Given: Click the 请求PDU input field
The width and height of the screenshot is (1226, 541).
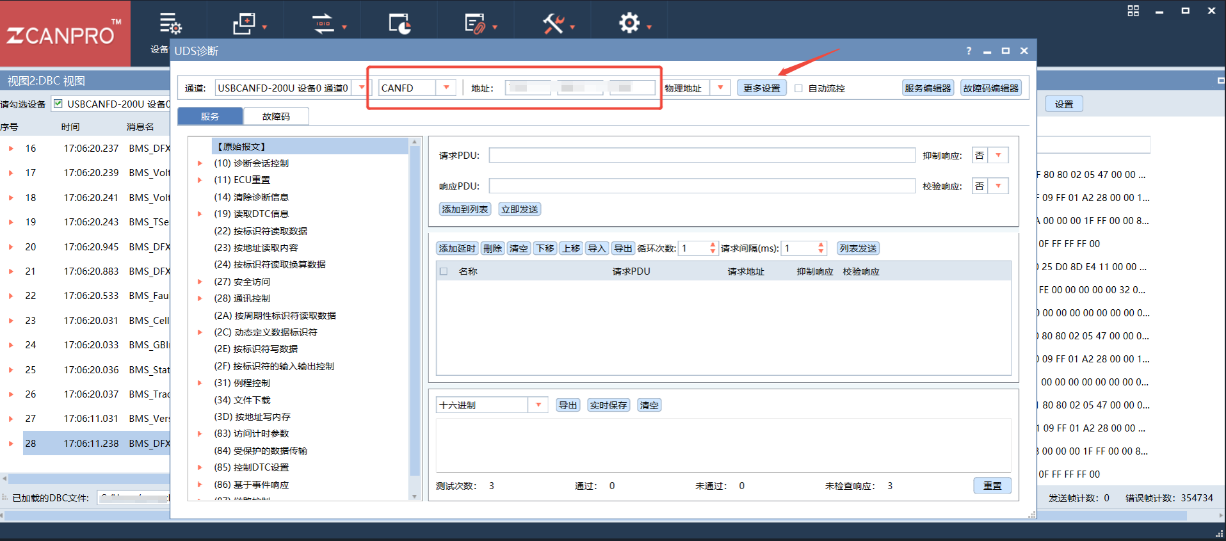Looking at the screenshot, I should click(702, 155).
